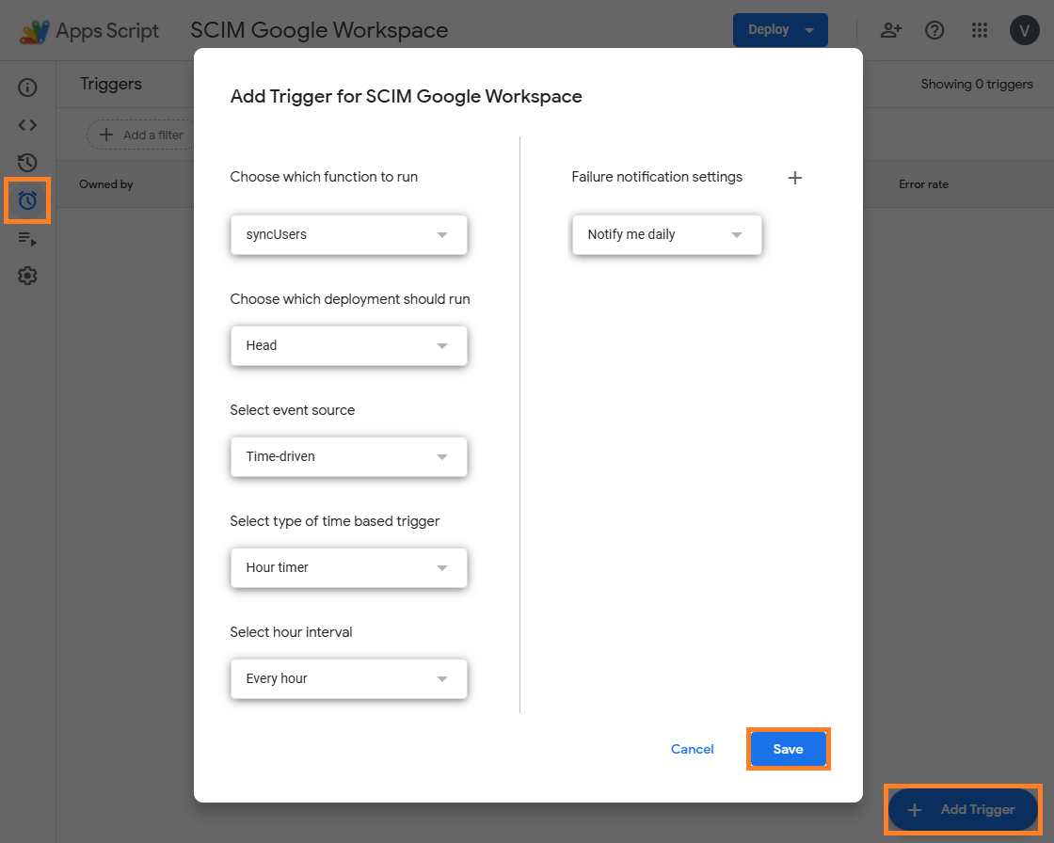Click the Add a filter chip

[141, 135]
